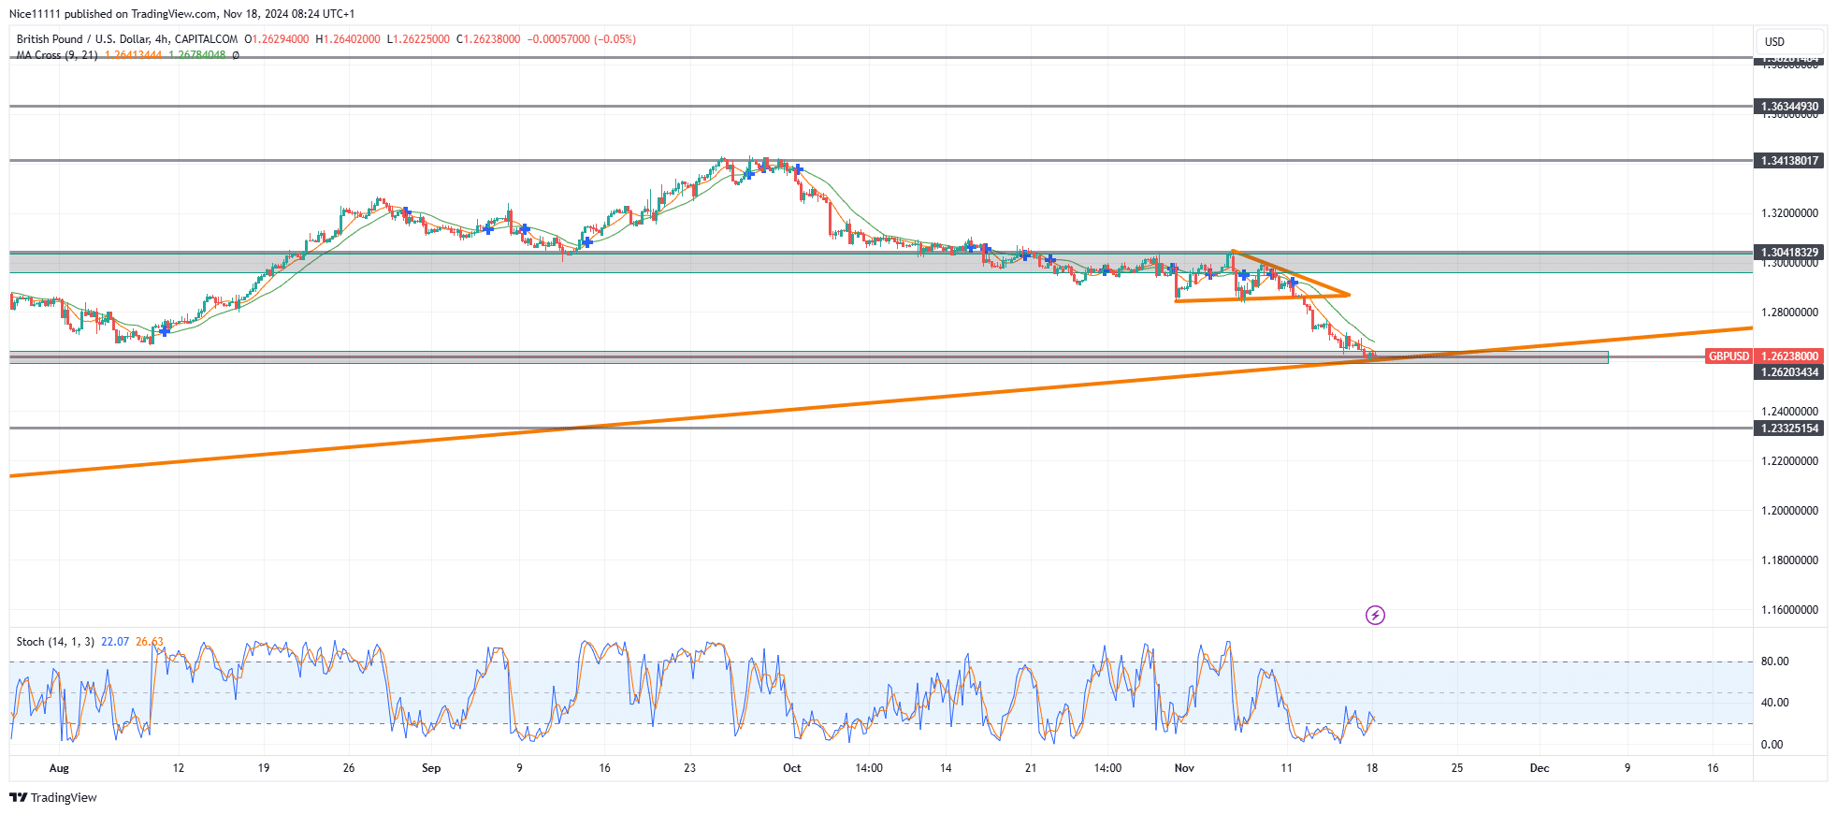Click the 1.26238000 current price label

[1789, 356]
